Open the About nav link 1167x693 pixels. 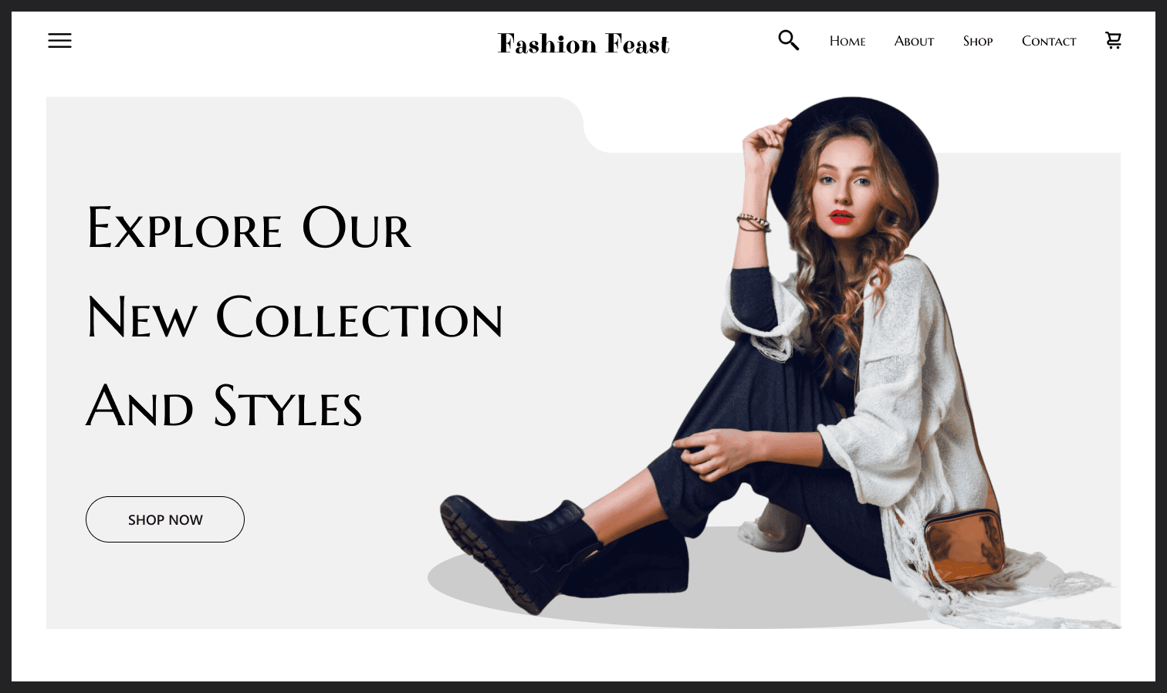point(914,41)
